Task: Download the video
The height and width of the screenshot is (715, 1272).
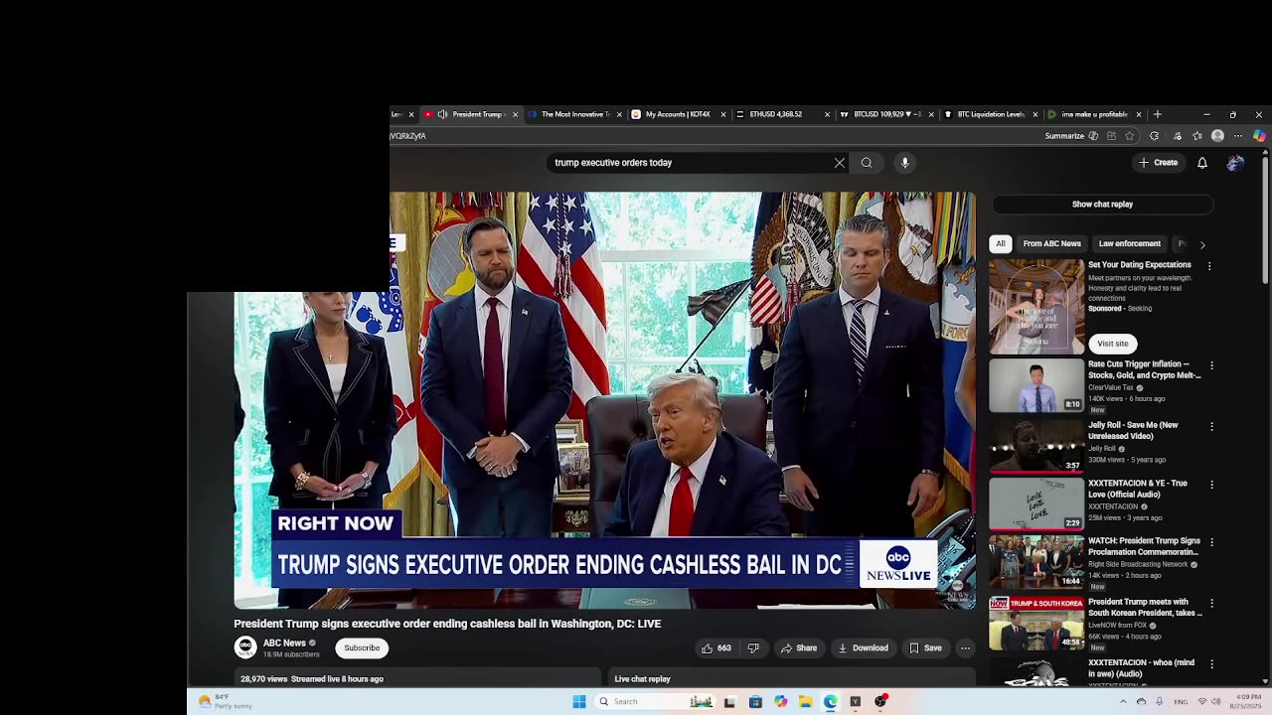Action: tap(864, 648)
